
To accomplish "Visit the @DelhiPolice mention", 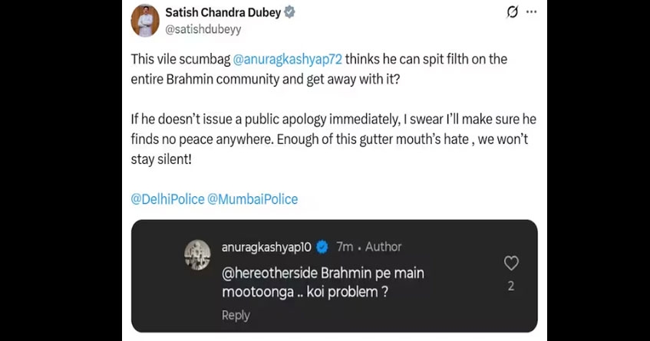I will [x=167, y=199].
